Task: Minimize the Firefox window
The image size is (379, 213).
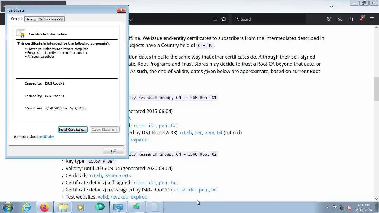Action: pos(354,3)
